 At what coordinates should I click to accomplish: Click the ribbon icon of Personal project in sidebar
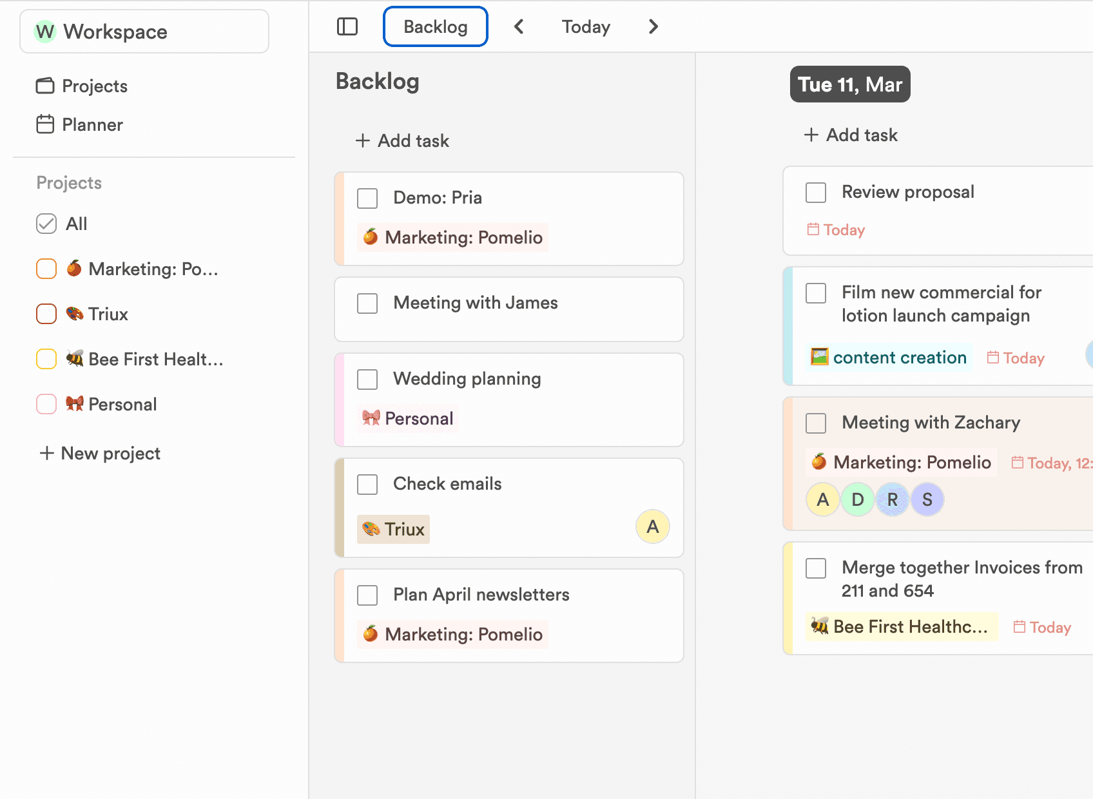pos(75,404)
